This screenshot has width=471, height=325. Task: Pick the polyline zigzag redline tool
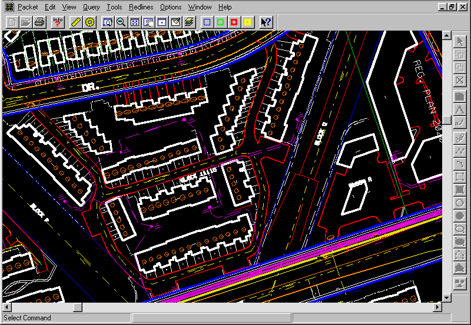pyautogui.click(x=460, y=150)
